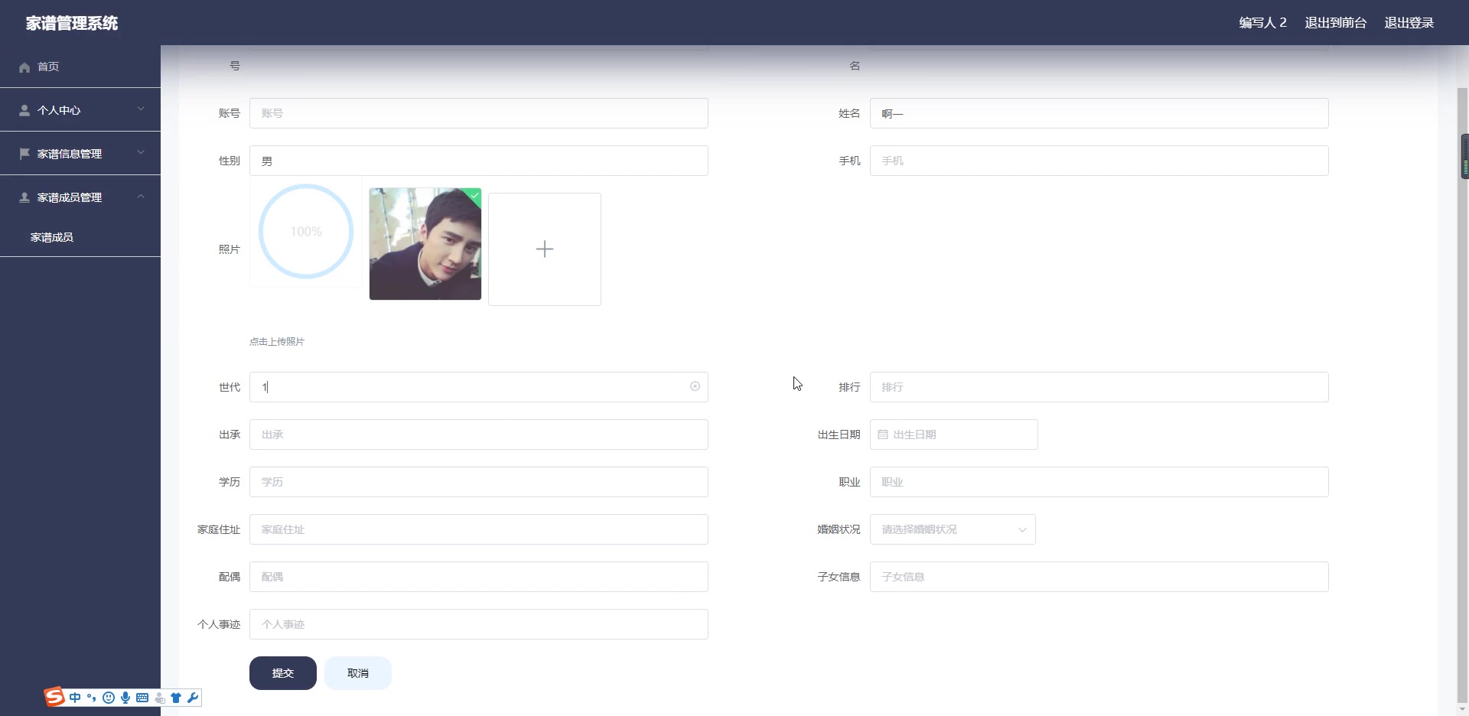
Task: Click the Sogou input method logo
Action: (x=54, y=697)
